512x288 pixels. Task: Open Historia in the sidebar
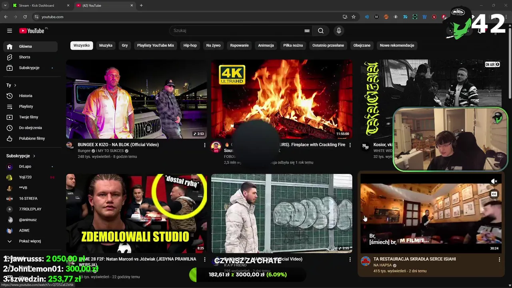click(x=30, y=96)
